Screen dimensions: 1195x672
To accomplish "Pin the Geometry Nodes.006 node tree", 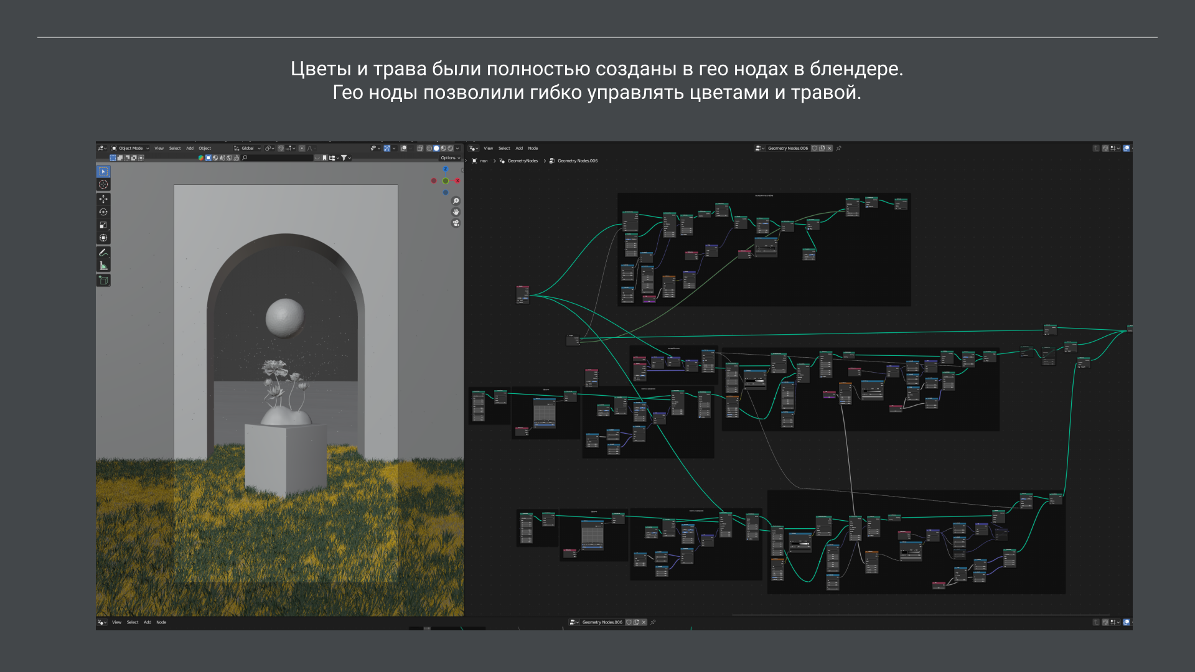I will click(x=839, y=149).
